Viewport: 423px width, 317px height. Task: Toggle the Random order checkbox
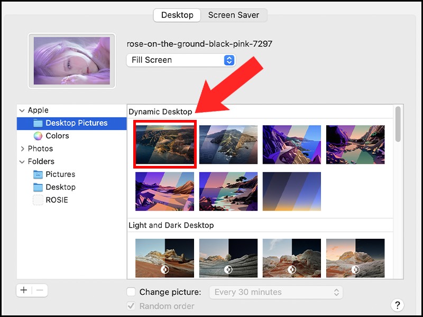(131, 306)
